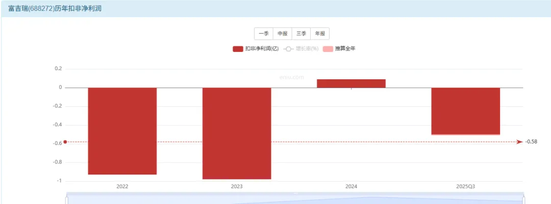Click the 2022 x-axis label
The height and width of the screenshot is (204, 551).
coord(122,187)
